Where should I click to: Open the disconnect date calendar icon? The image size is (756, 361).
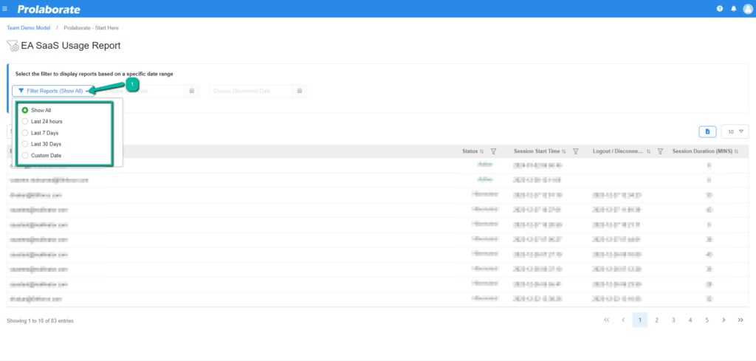pyautogui.click(x=300, y=91)
